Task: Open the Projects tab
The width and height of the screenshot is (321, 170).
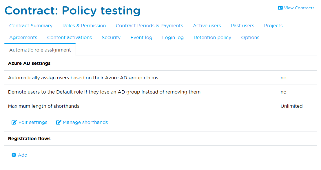Action: coord(273,26)
